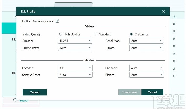Choose the Standard video quality option
The width and height of the screenshot is (186, 109).
96,34
